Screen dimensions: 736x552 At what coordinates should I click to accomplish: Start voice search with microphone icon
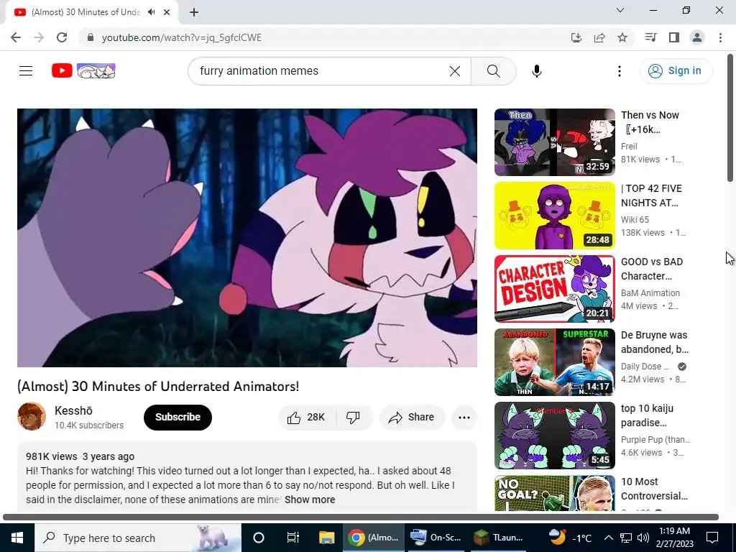(x=537, y=71)
